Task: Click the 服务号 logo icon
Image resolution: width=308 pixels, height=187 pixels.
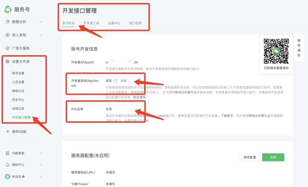Action: [x=8, y=9]
